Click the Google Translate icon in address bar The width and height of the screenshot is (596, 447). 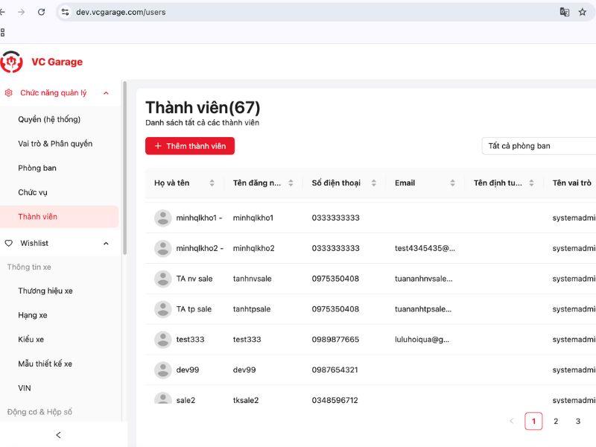pyautogui.click(x=565, y=12)
